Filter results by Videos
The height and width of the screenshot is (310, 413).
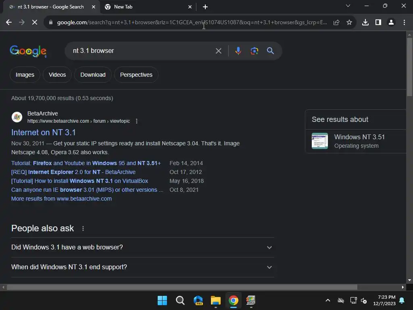click(x=57, y=75)
